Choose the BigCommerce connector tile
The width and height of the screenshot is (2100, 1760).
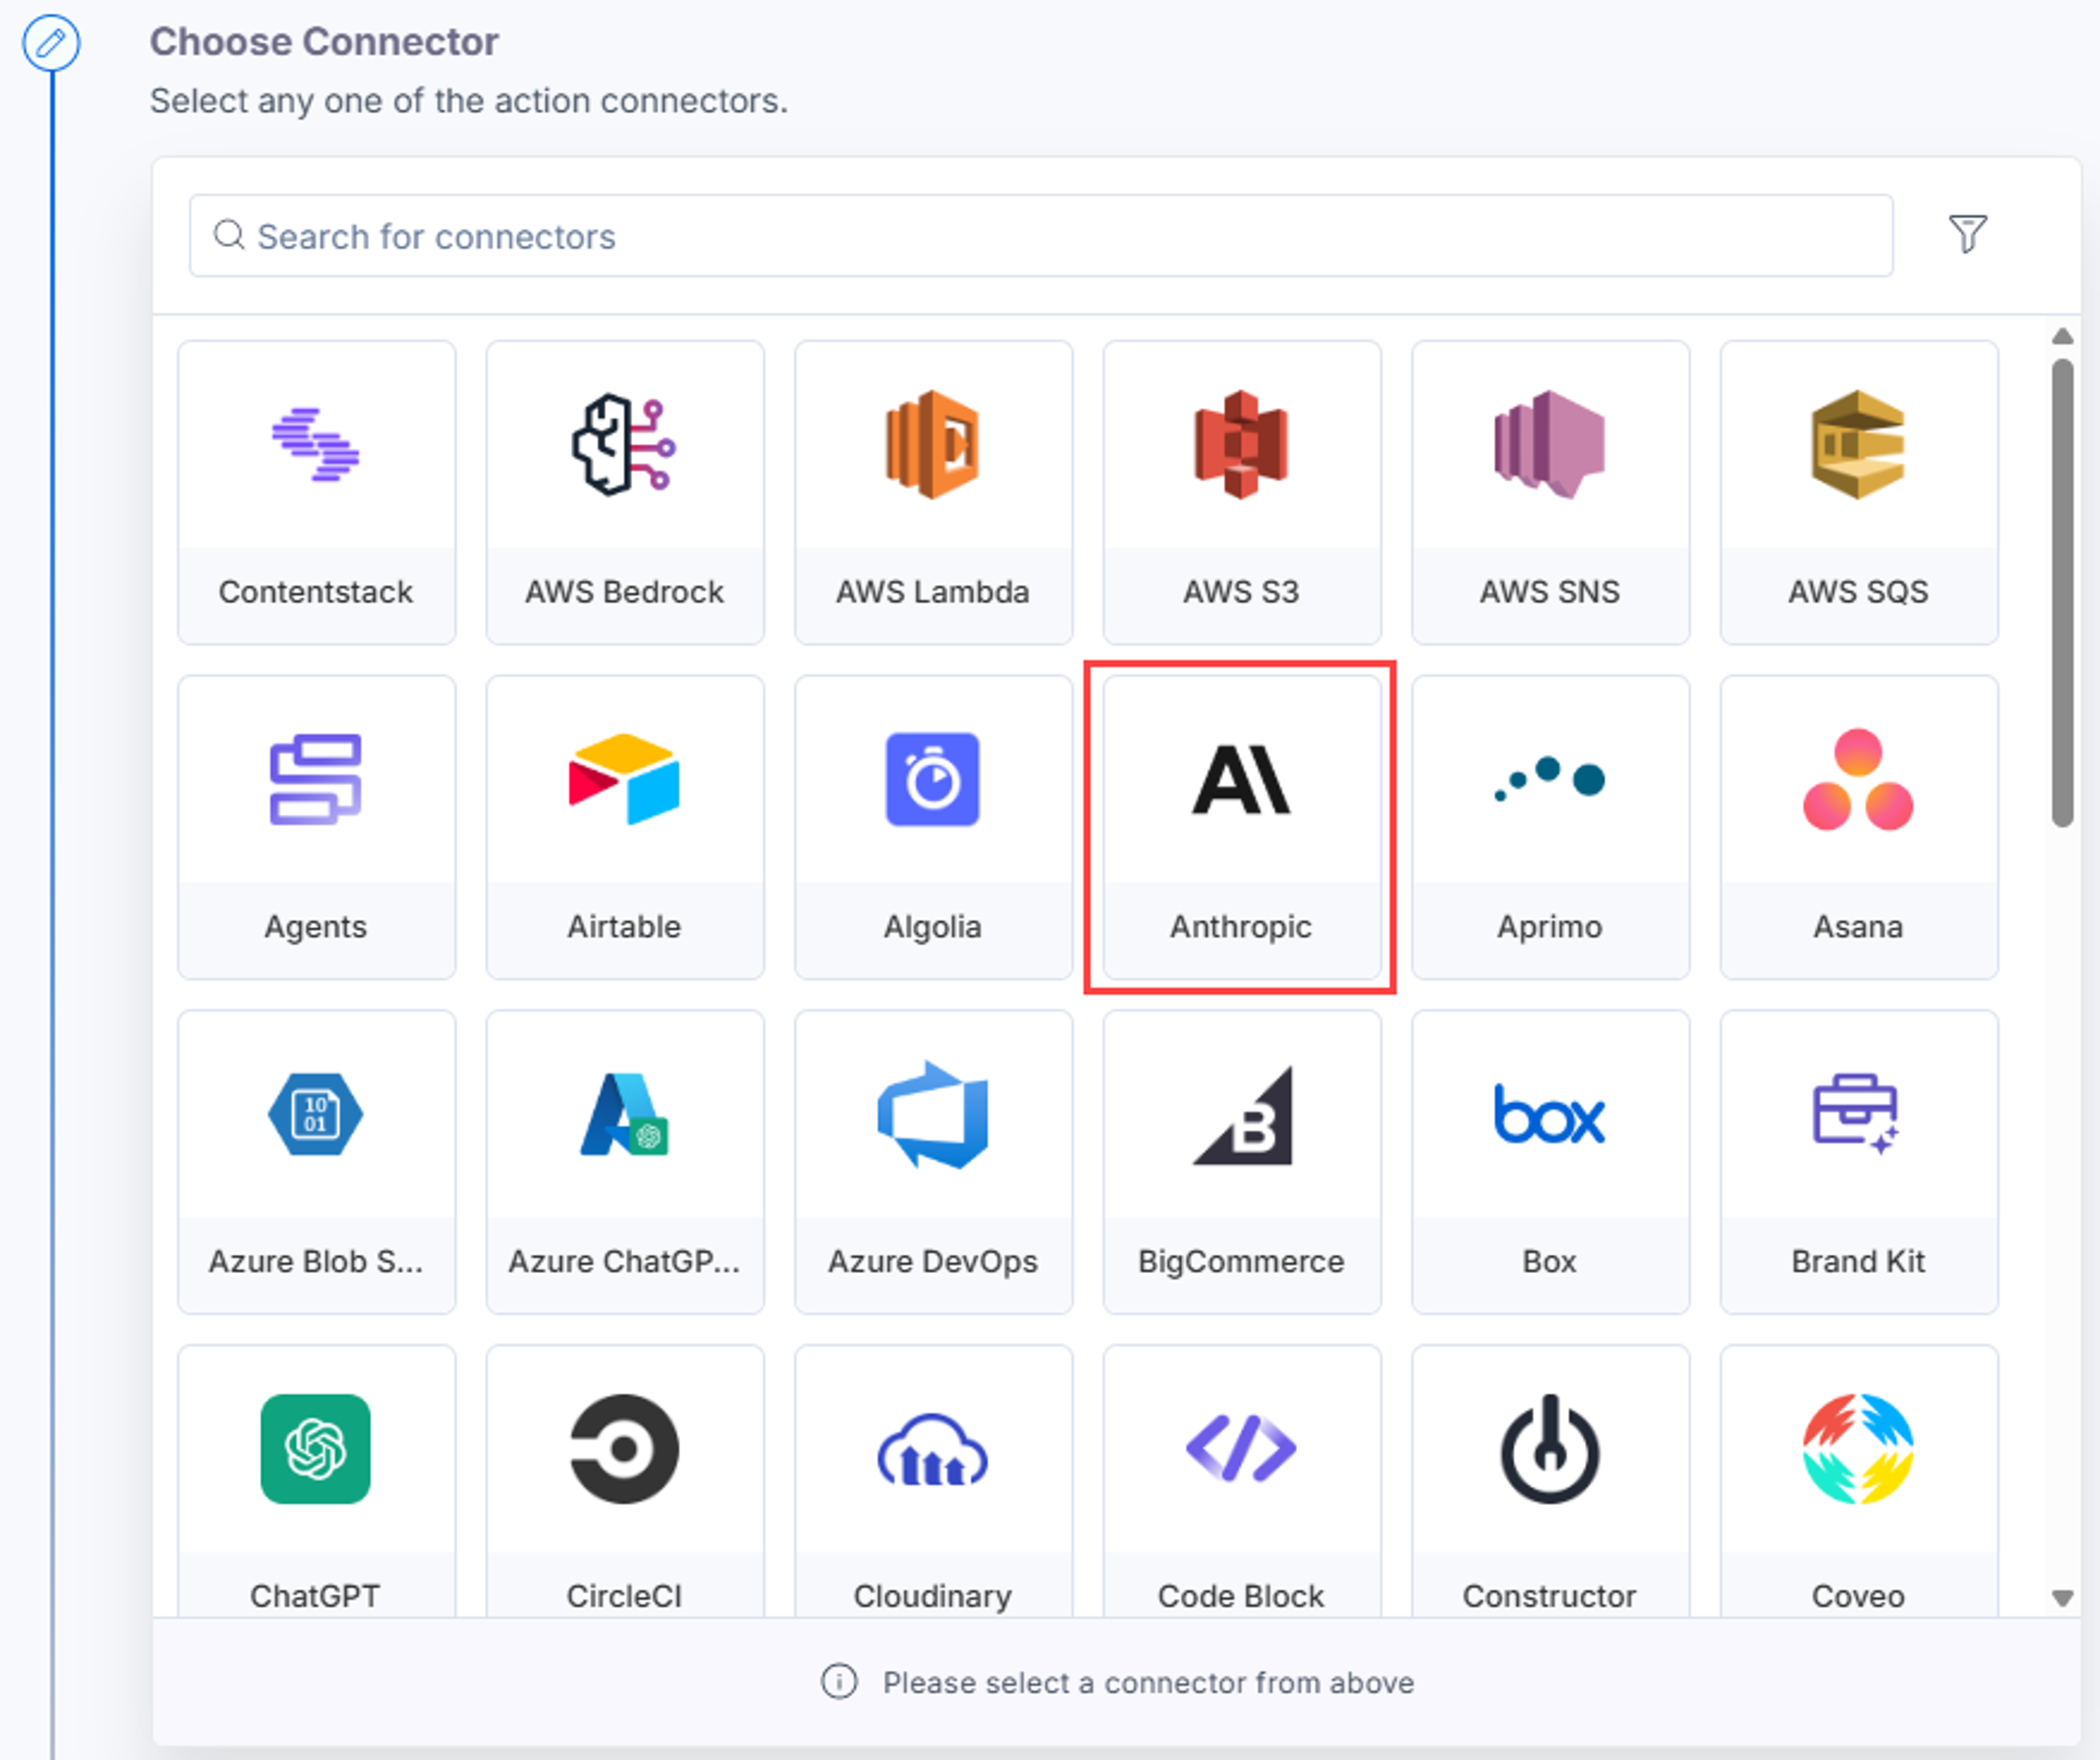(x=1241, y=1162)
